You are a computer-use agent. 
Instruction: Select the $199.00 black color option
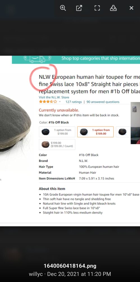(x=57, y=132)
